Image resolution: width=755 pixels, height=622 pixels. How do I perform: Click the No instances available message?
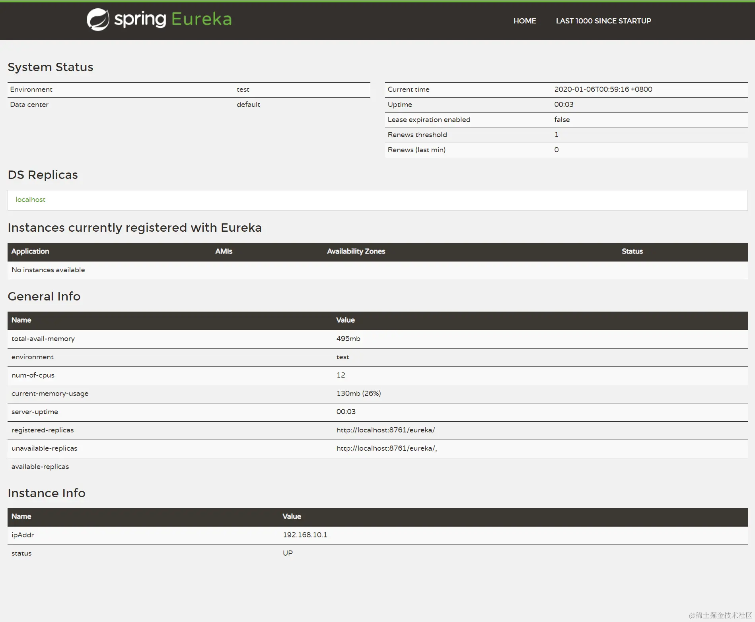pyautogui.click(x=48, y=270)
